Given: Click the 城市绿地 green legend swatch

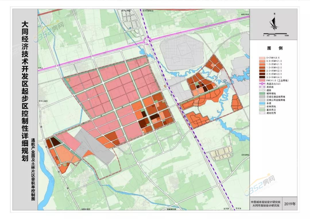Looking at the screenshot, I should (263, 93).
